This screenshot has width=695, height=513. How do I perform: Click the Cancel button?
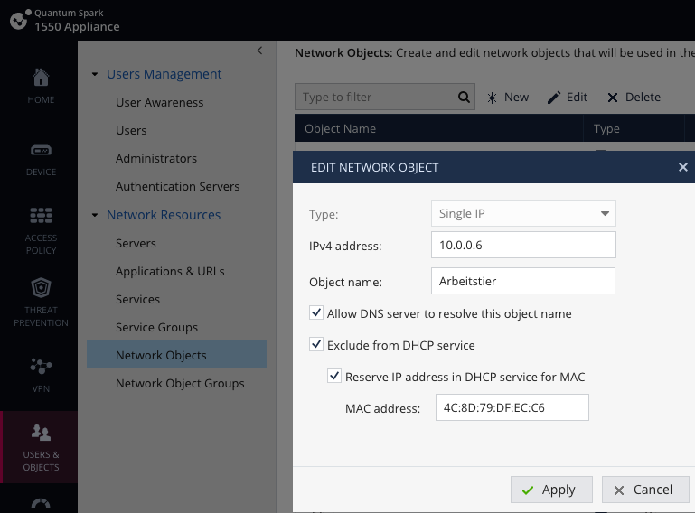[x=645, y=490]
